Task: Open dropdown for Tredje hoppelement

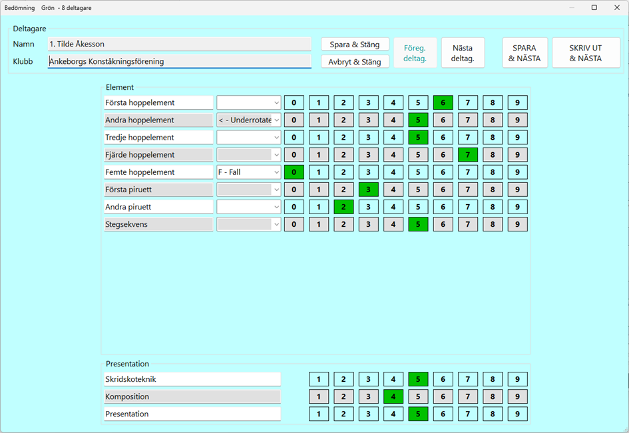Action: pyautogui.click(x=249, y=138)
